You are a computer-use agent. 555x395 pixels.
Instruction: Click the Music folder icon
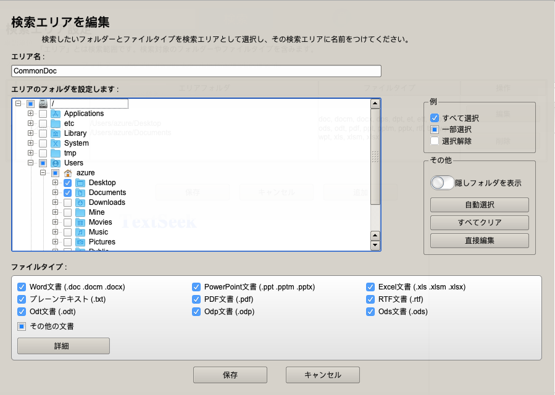coord(80,232)
